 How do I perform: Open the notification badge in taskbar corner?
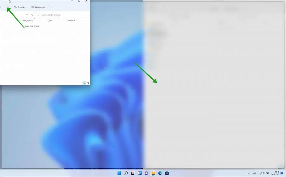[282, 173]
